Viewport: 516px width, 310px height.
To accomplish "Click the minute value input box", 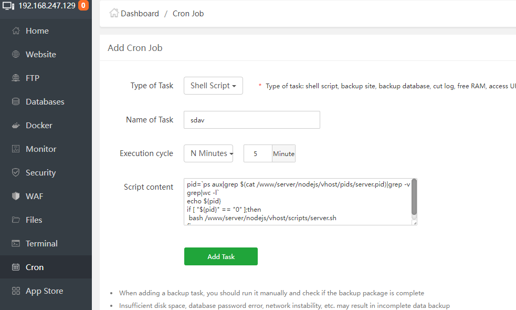I will tap(257, 153).
